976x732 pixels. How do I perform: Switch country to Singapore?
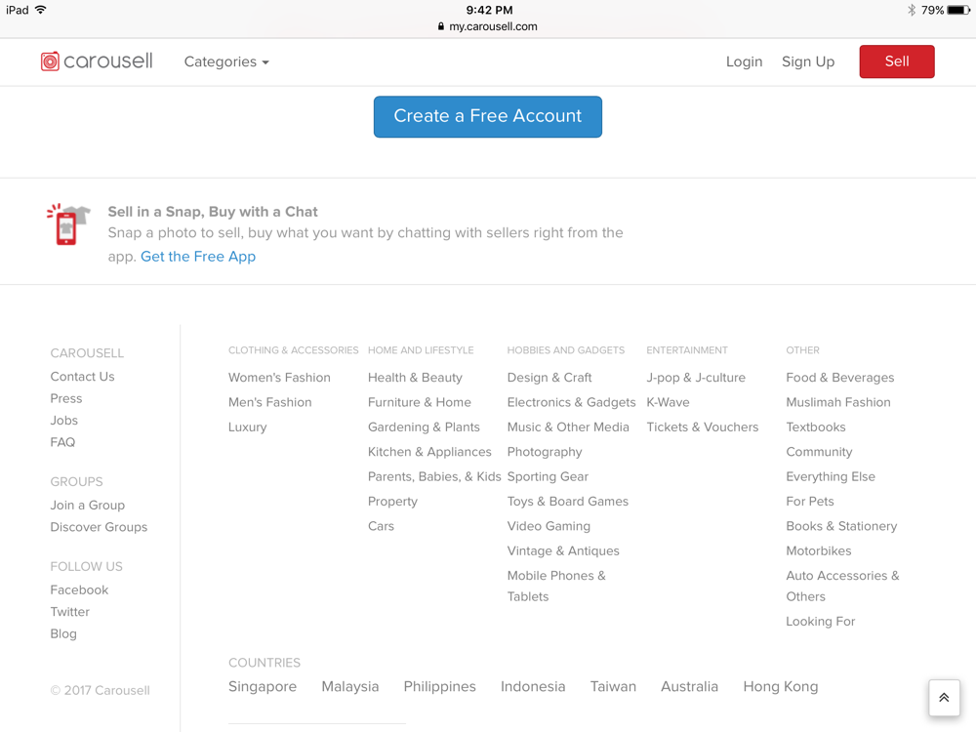pos(263,686)
